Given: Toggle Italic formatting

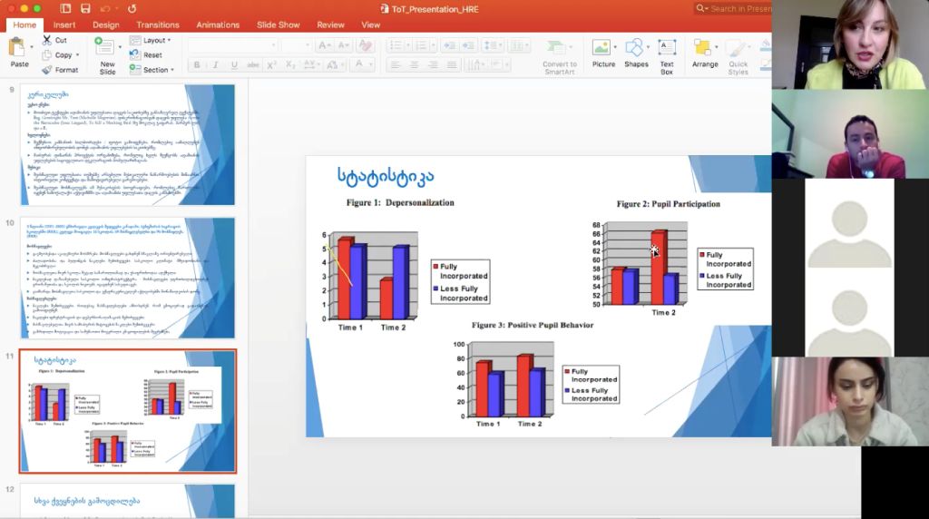Looking at the screenshot, I should click(x=215, y=64).
